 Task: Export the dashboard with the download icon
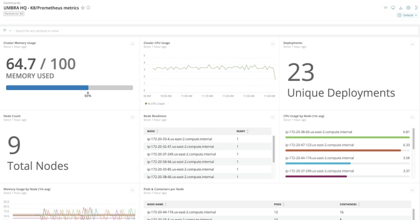[x=401, y=8]
